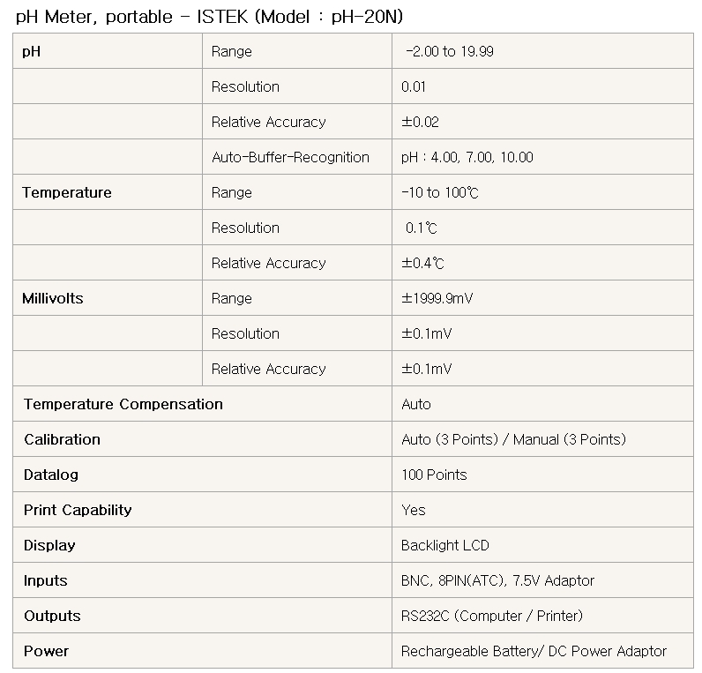
Task: Select Auto (3 Points) / Manual calibration value
Action: 513,439
